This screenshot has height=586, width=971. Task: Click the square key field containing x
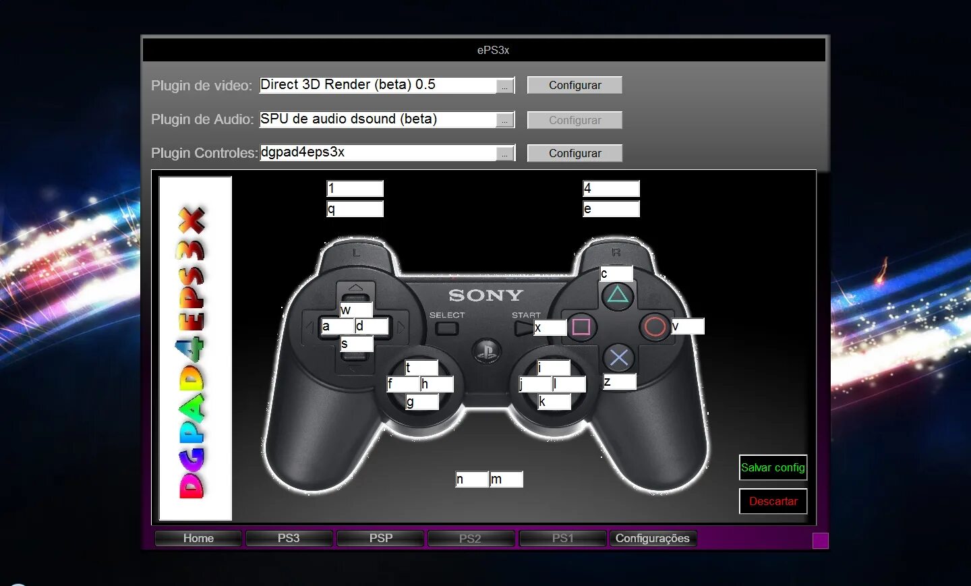click(x=550, y=328)
